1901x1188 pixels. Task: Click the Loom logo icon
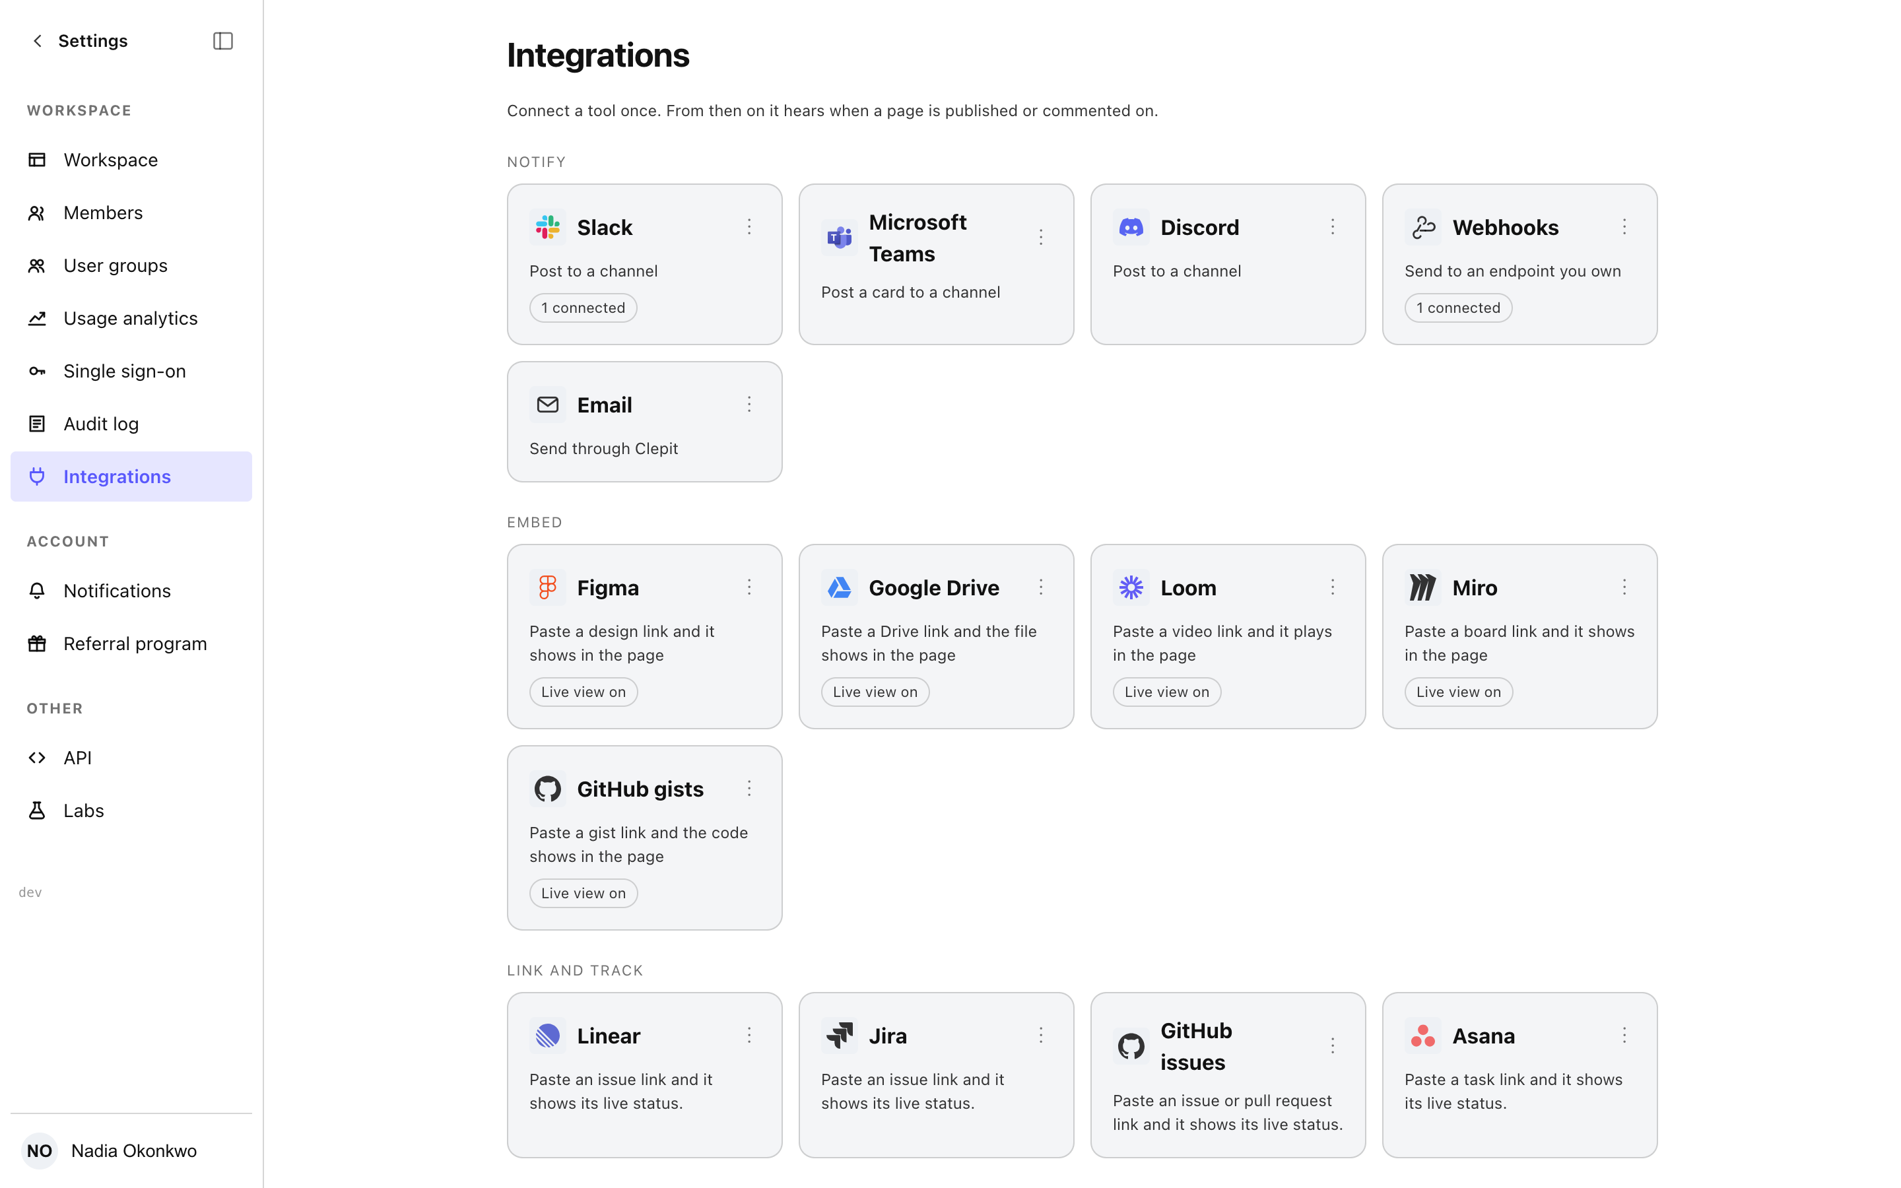click(x=1131, y=587)
